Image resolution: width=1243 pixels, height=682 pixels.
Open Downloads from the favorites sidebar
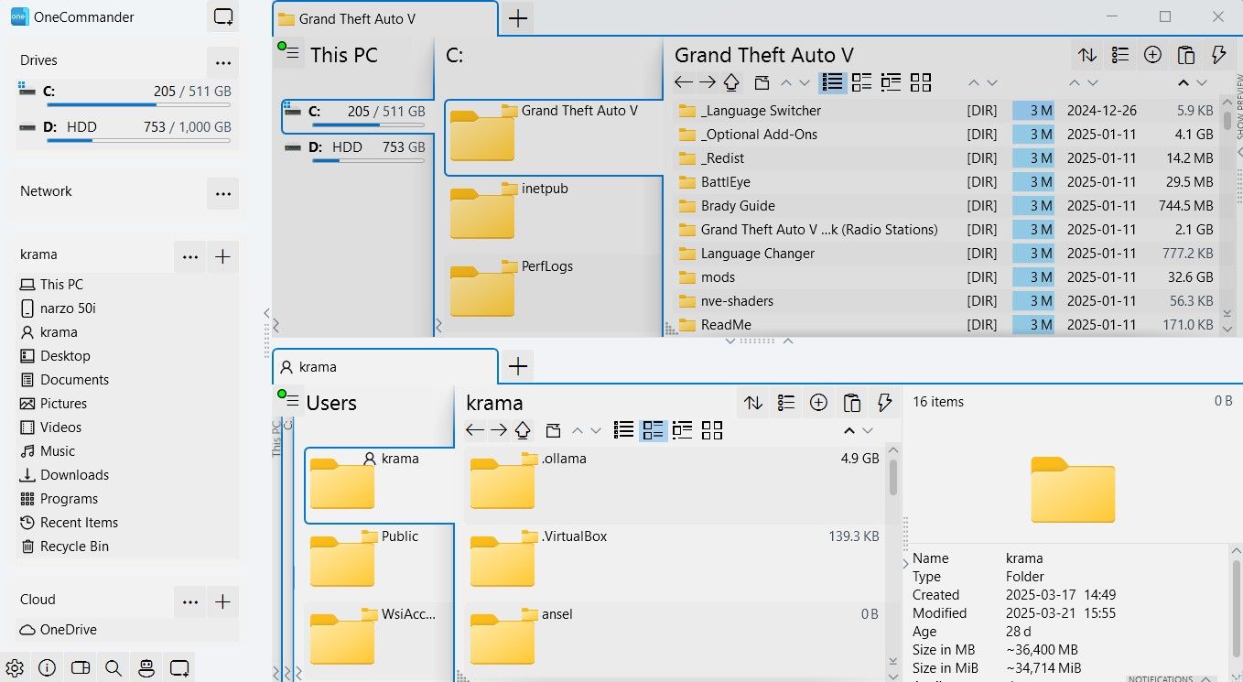pos(74,474)
